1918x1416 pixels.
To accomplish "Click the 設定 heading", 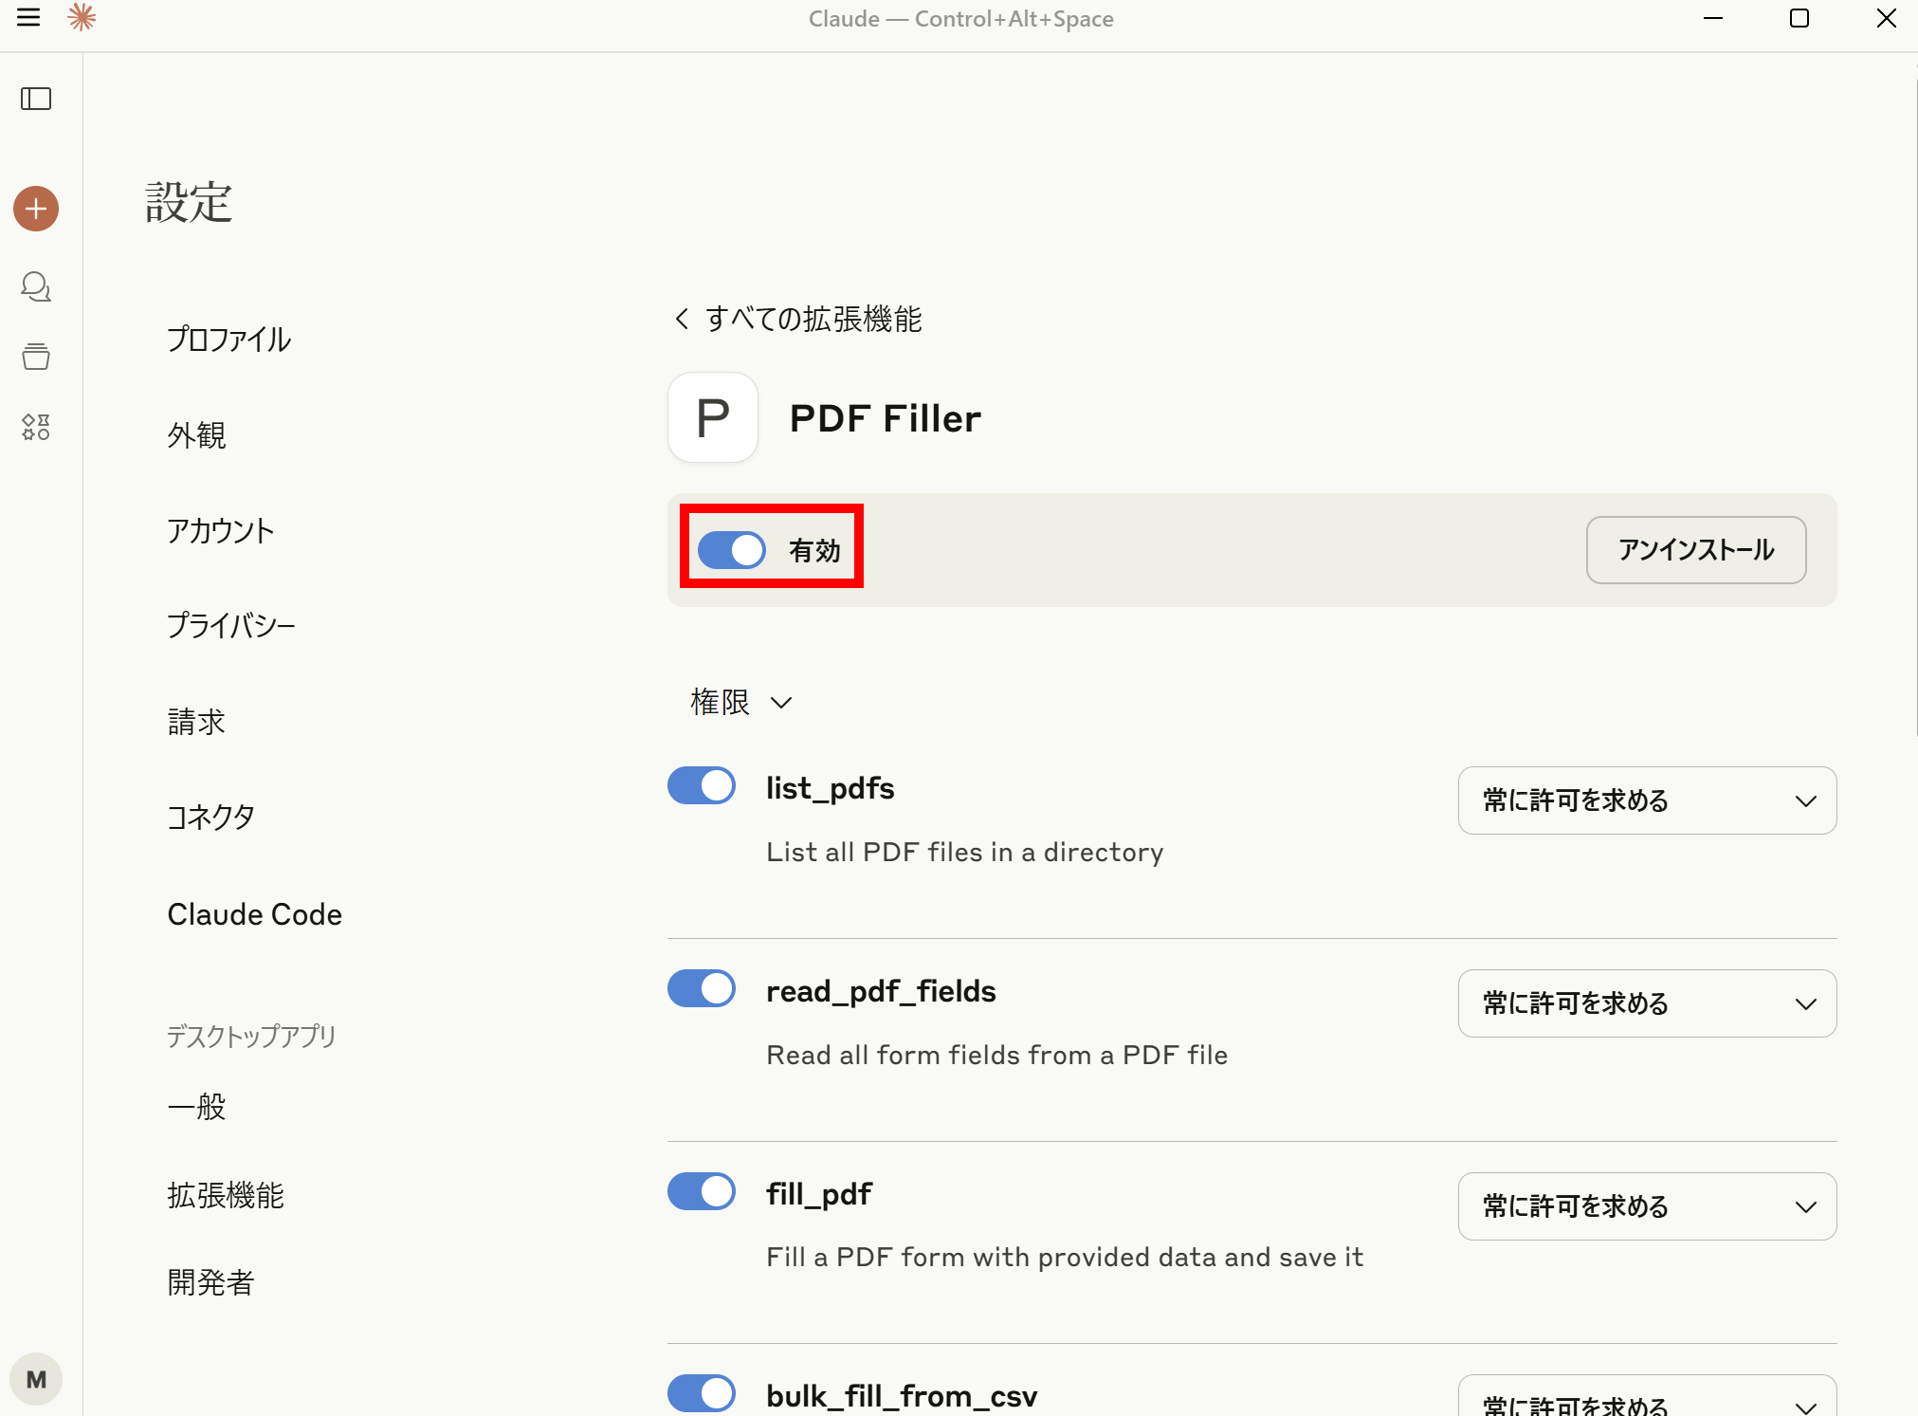I will pos(189,203).
